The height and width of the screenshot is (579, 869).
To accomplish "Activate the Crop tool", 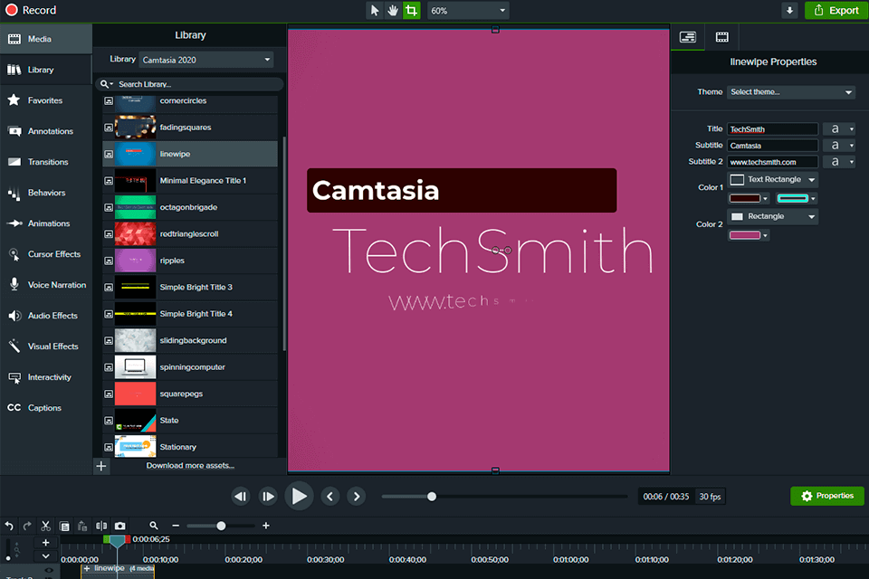I will coord(411,11).
